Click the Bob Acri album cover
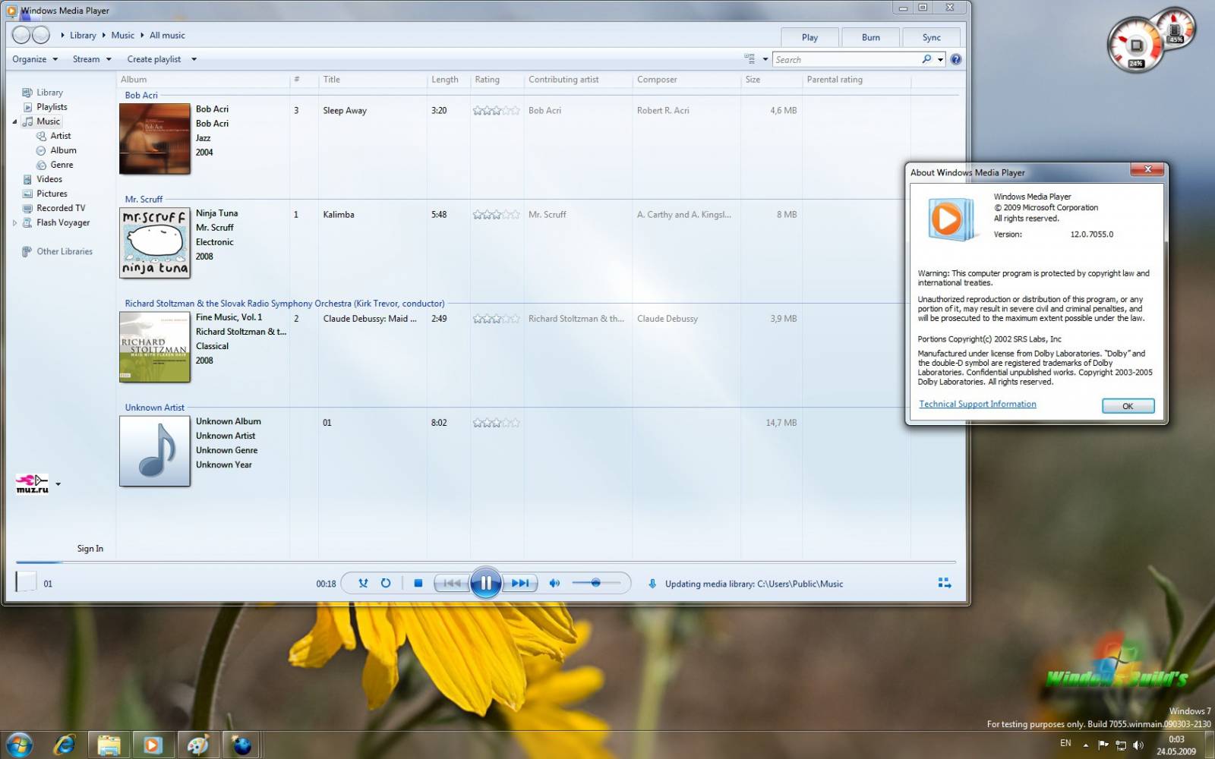 coord(155,139)
